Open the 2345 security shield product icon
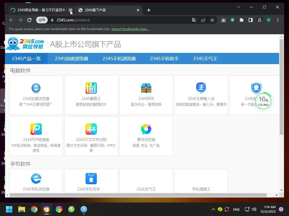 click(256, 88)
